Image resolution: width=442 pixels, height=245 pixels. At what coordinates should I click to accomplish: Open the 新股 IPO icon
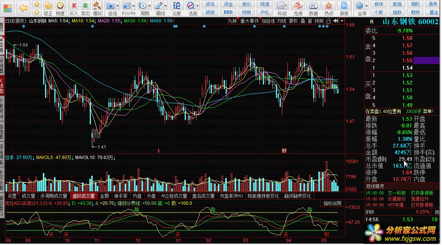(344, 8)
